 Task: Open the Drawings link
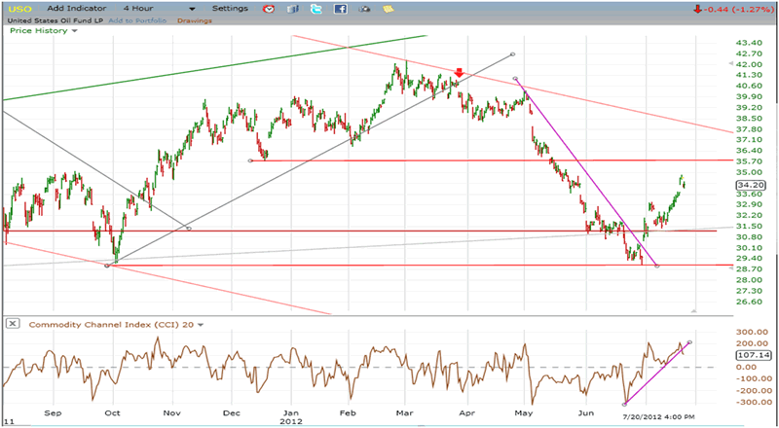[193, 20]
